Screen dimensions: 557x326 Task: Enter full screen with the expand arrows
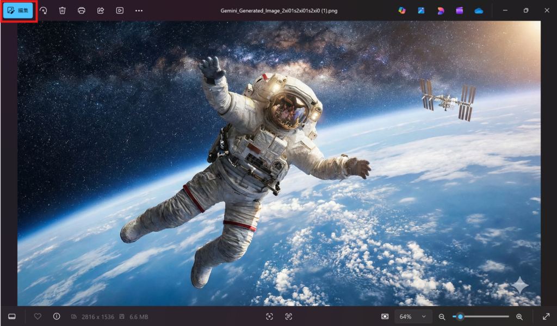(546, 316)
